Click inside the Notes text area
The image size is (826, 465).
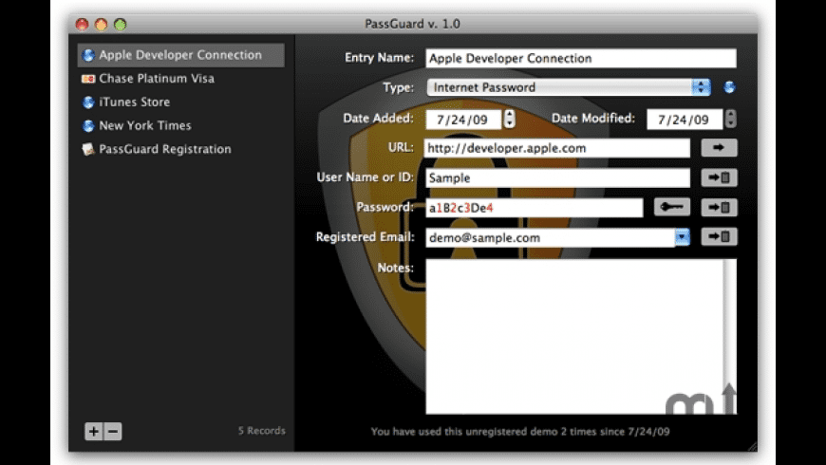(574, 337)
